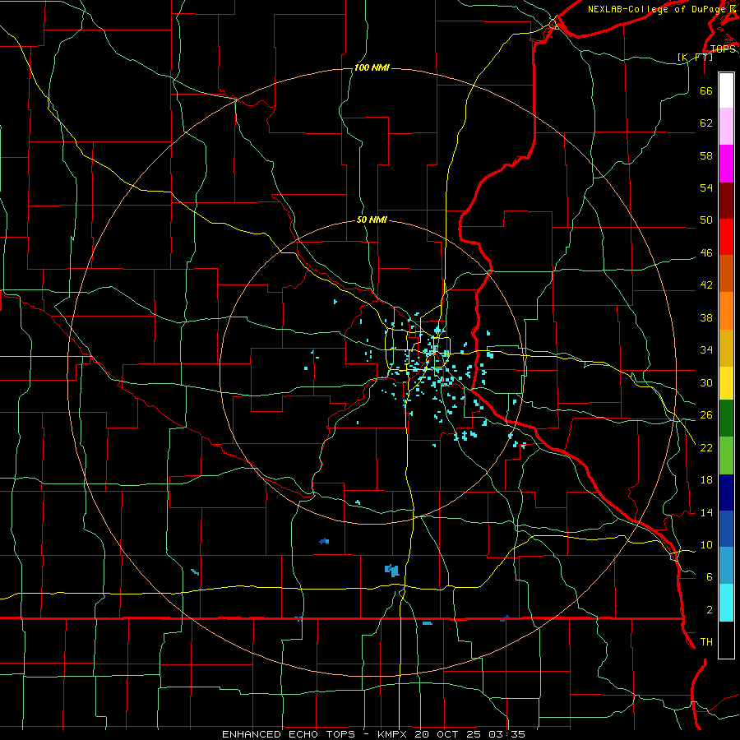Click the legend value '58'

point(706,155)
